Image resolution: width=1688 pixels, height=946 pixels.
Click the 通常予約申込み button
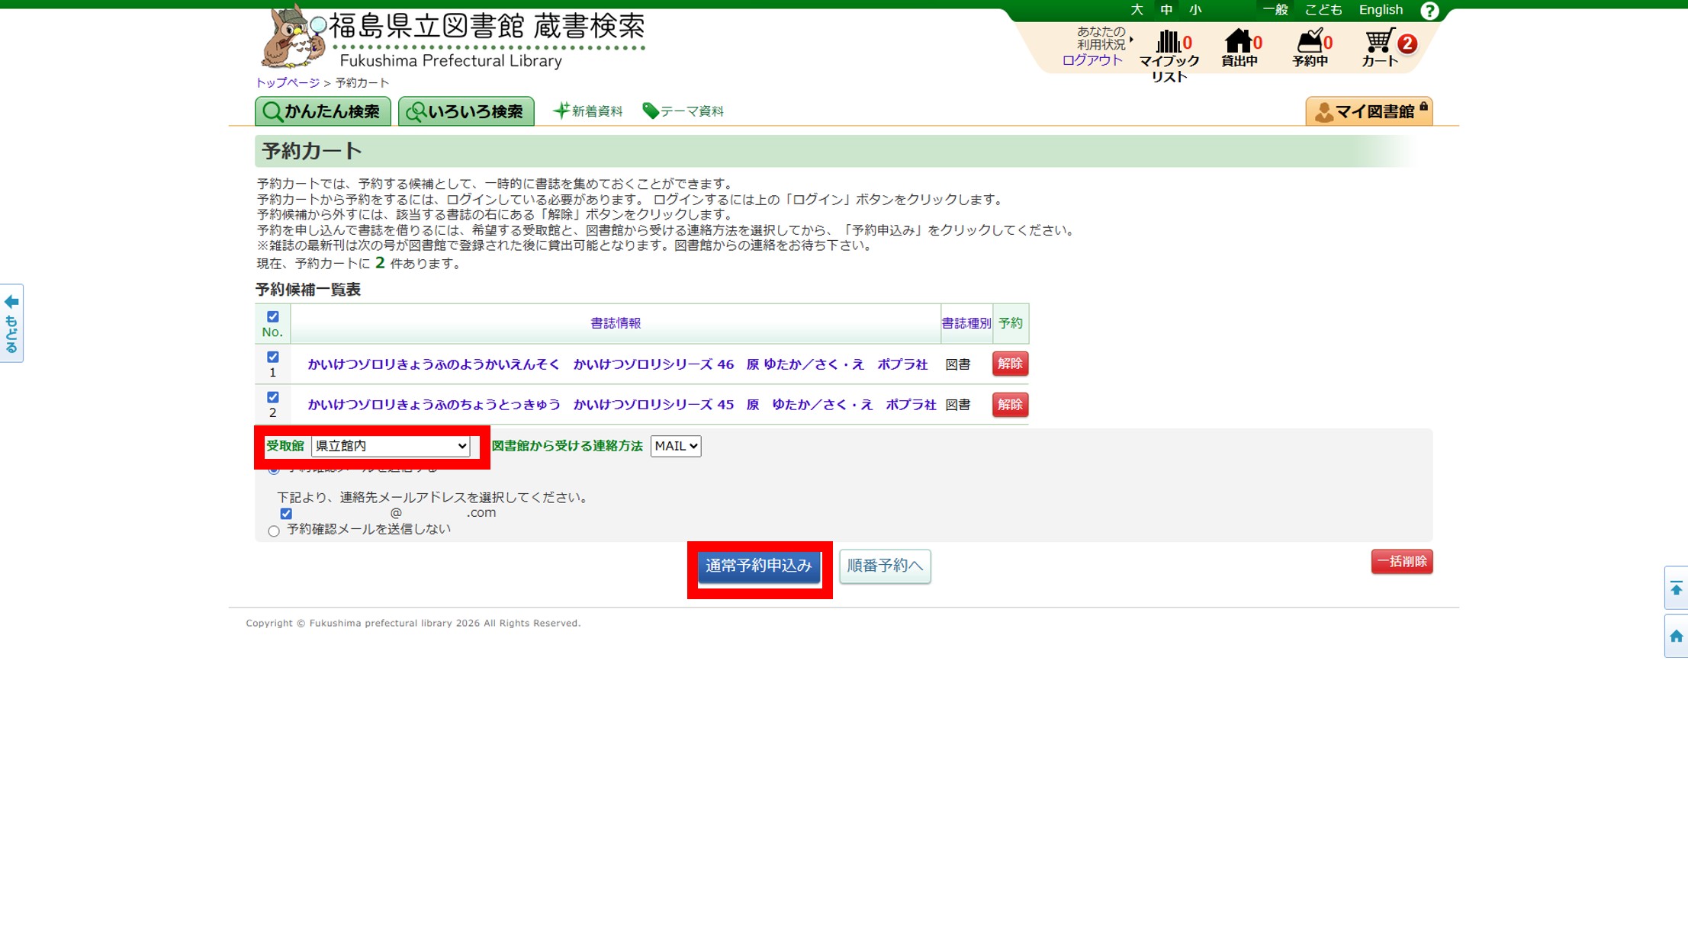point(759,566)
